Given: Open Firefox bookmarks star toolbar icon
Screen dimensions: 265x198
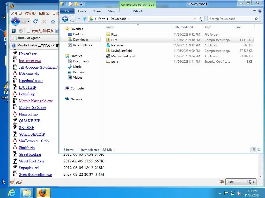Looking at the screenshot, I should [x=14, y=31].
